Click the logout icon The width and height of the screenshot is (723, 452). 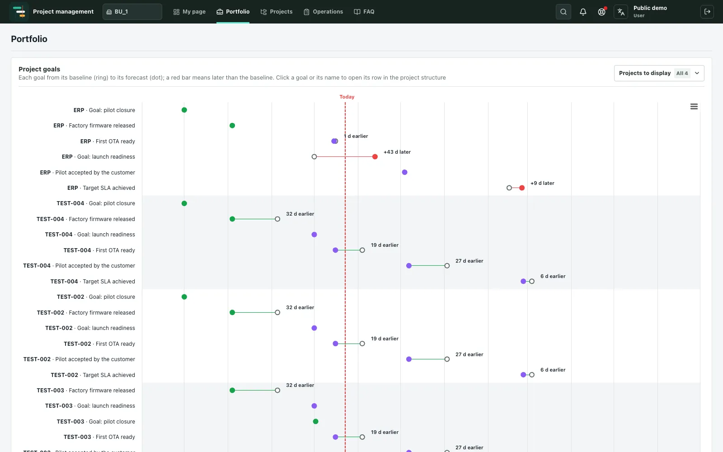(x=707, y=12)
